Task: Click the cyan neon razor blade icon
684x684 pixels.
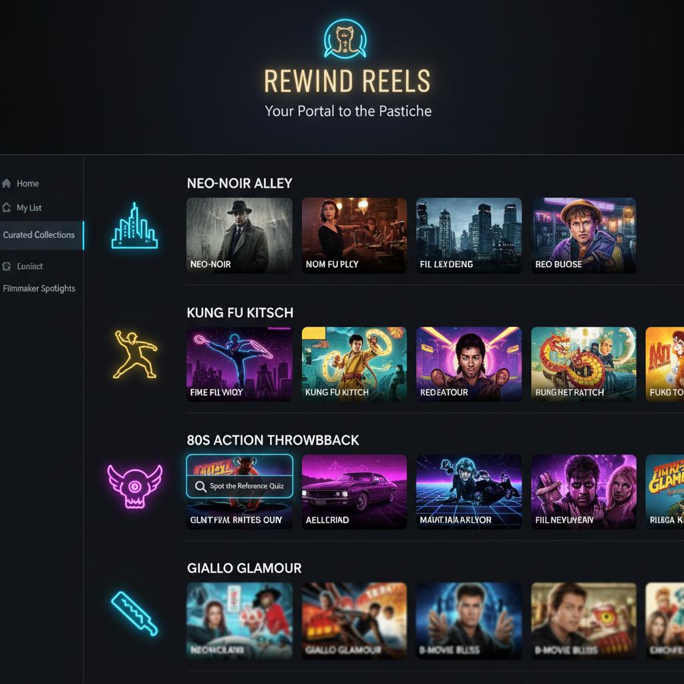Action: [134, 613]
